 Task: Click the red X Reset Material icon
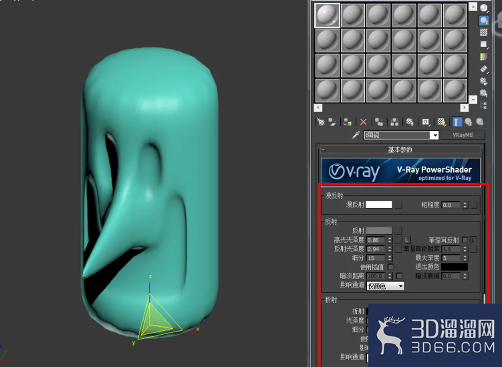tap(364, 122)
